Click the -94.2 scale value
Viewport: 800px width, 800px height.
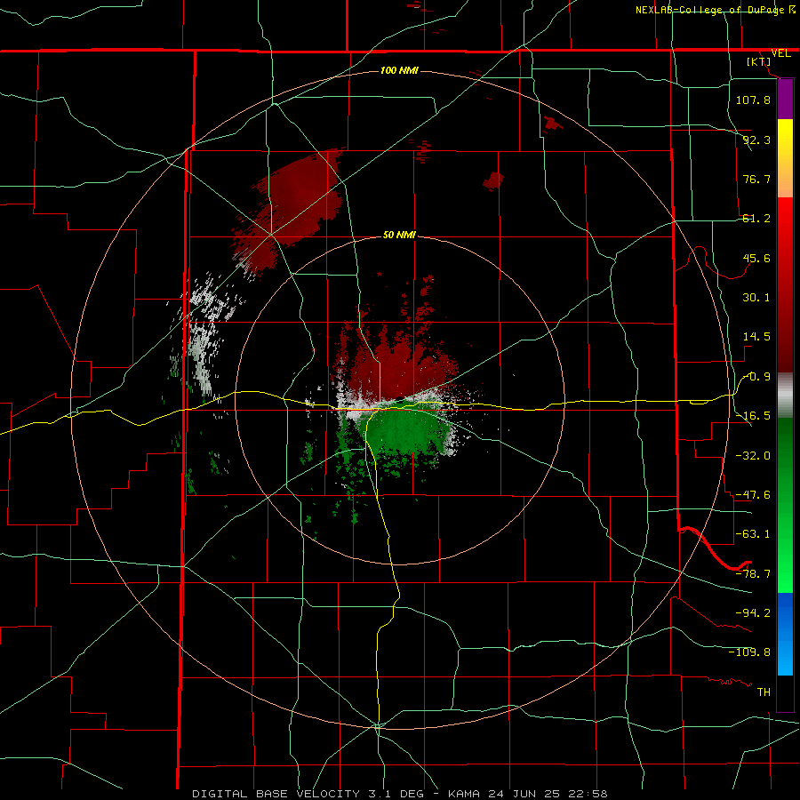pyautogui.click(x=753, y=612)
